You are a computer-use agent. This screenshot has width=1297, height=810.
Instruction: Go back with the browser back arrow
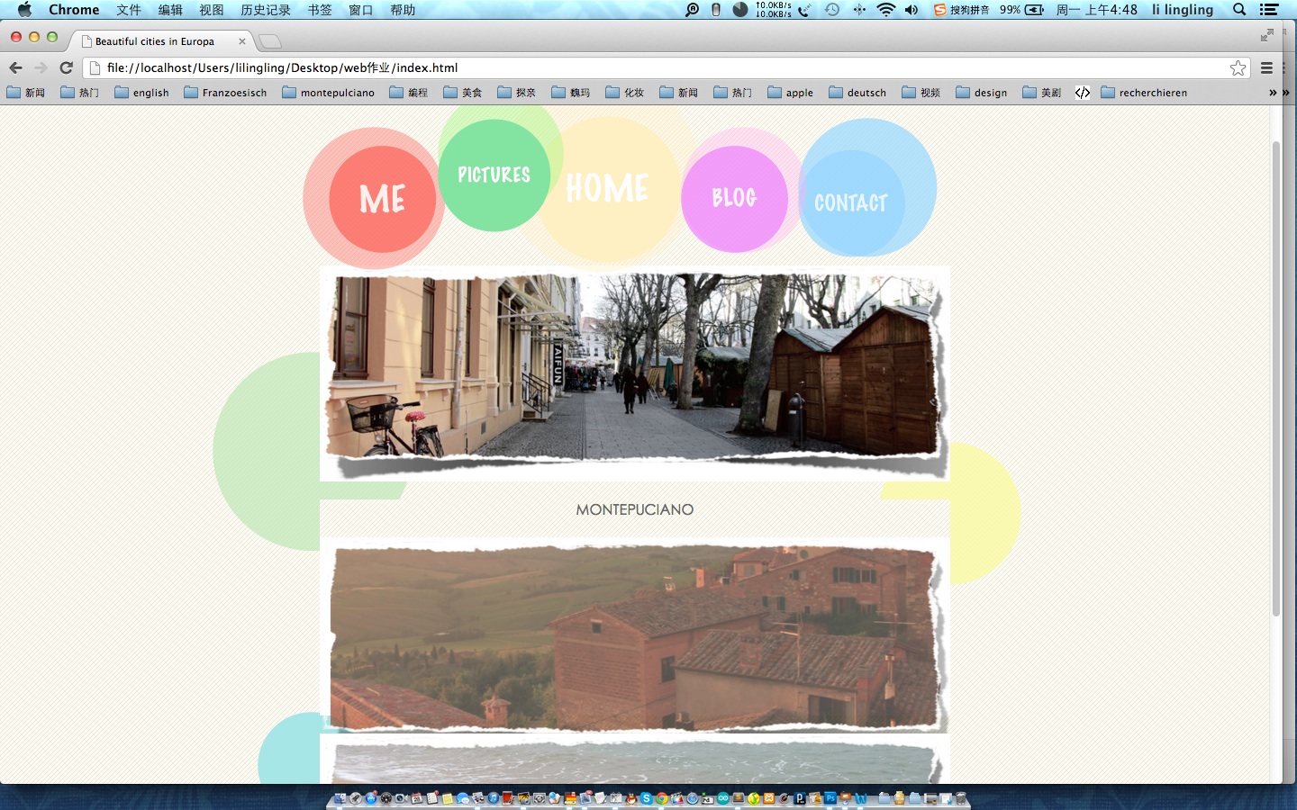click(x=15, y=67)
